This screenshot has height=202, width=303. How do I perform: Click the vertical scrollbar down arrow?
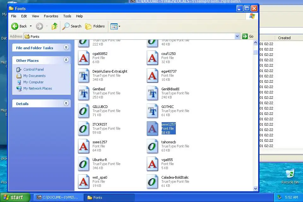[255, 189]
